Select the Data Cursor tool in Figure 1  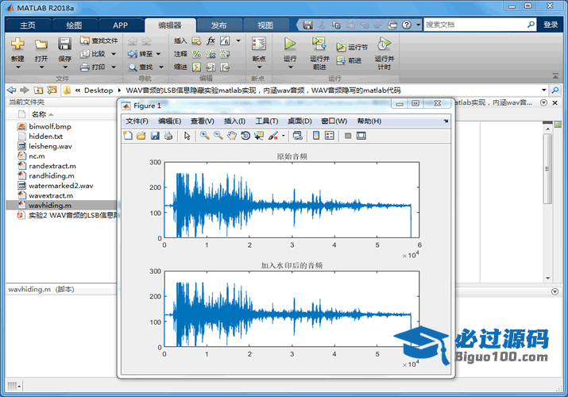[259, 136]
